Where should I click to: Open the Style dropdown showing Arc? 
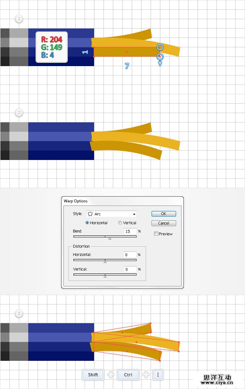click(111, 214)
